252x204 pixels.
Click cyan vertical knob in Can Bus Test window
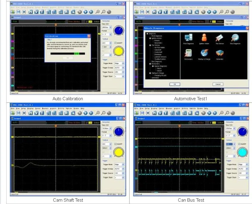(x=242, y=152)
